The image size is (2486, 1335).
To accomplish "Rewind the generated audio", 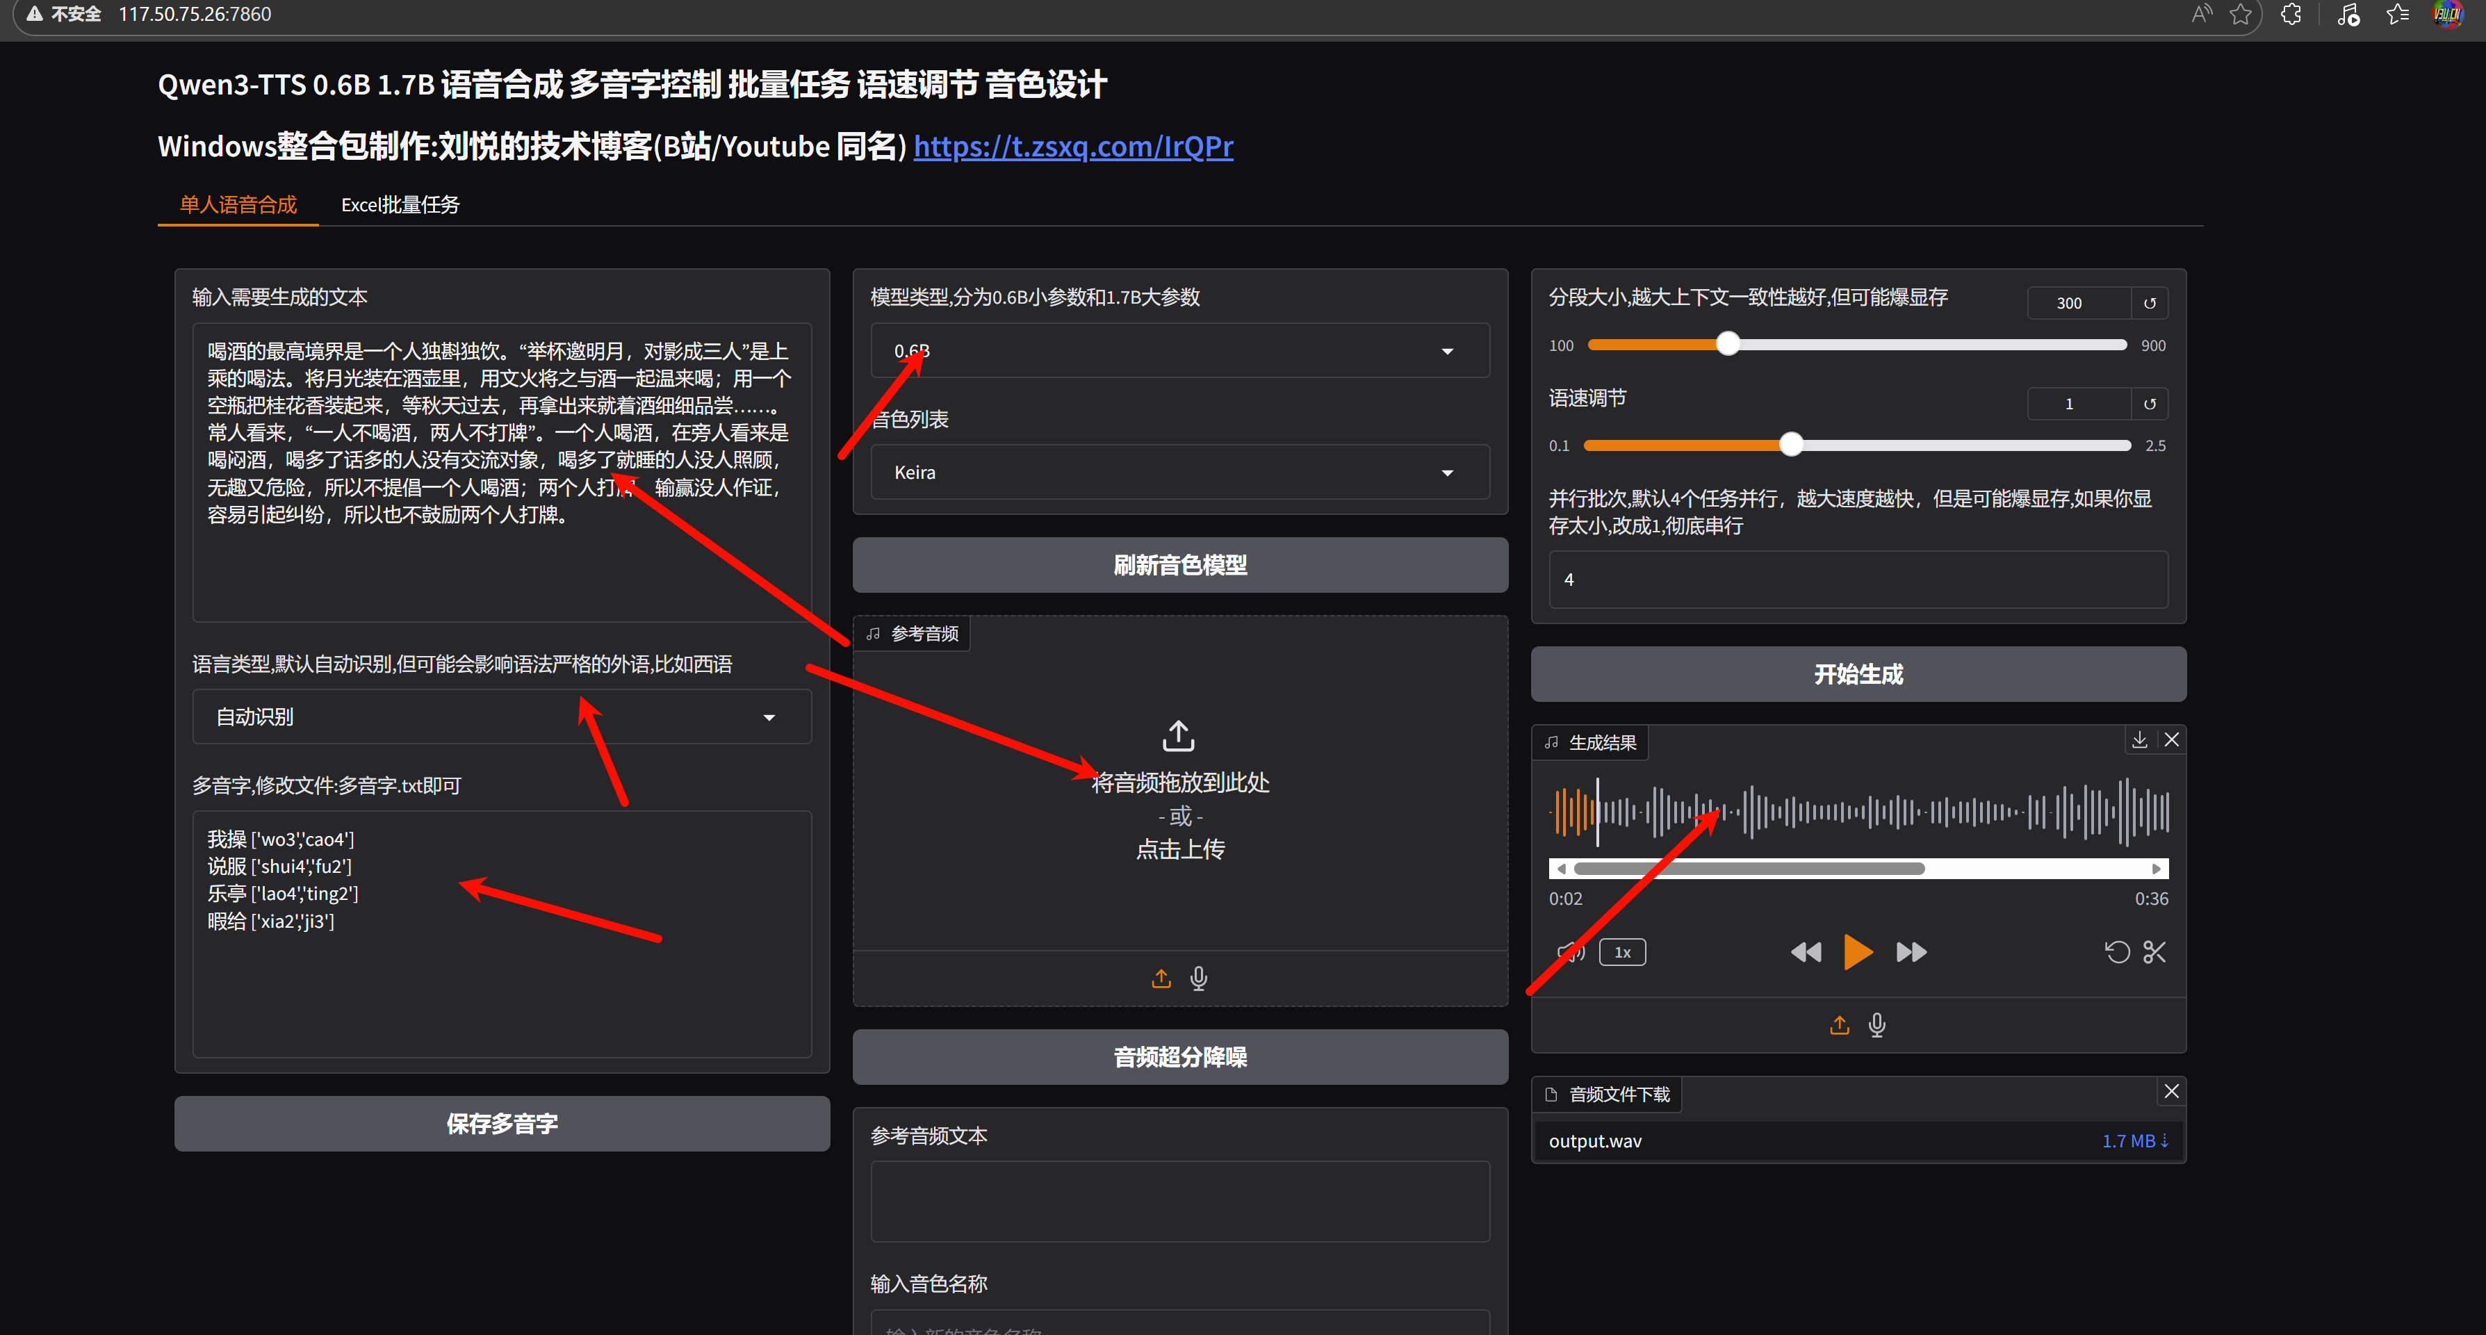I will point(1805,952).
